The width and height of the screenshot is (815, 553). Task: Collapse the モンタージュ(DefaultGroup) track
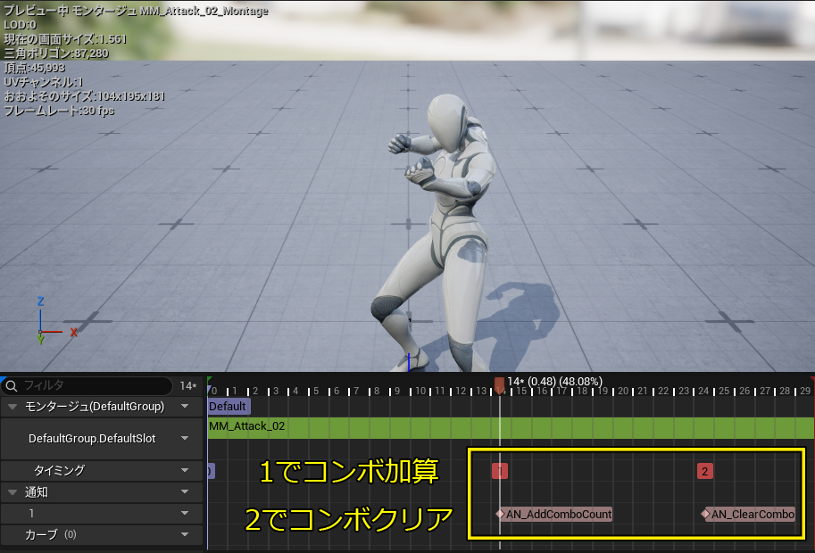click(12, 407)
